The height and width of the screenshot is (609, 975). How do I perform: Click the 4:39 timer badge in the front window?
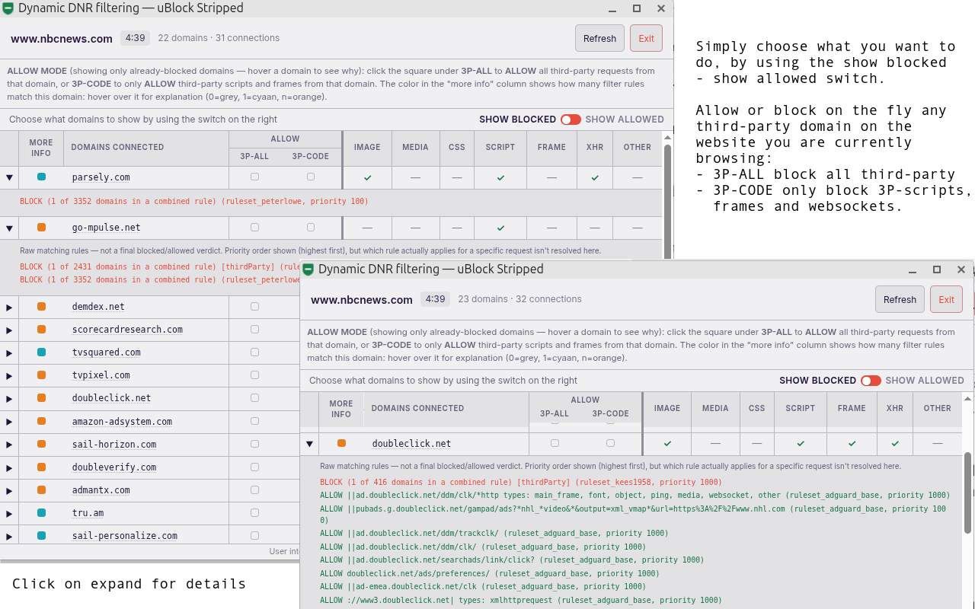pos(436,299)
